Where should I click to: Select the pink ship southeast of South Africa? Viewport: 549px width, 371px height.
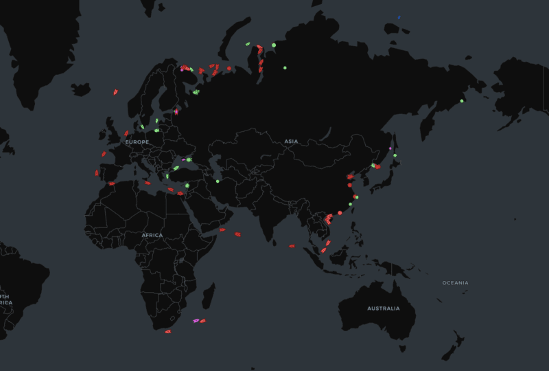coord(196,321)
